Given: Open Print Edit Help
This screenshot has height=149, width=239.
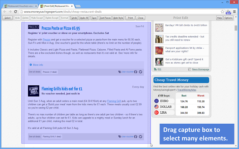Looking at the screenshot, I should [x=220, y=18].
